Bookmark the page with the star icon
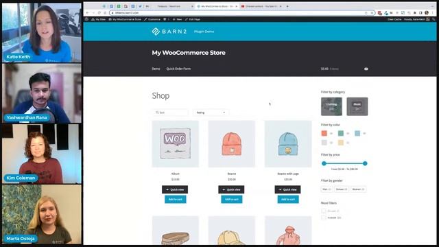The width and height of the screenshot is (439, 247). (x=372, y=13)
